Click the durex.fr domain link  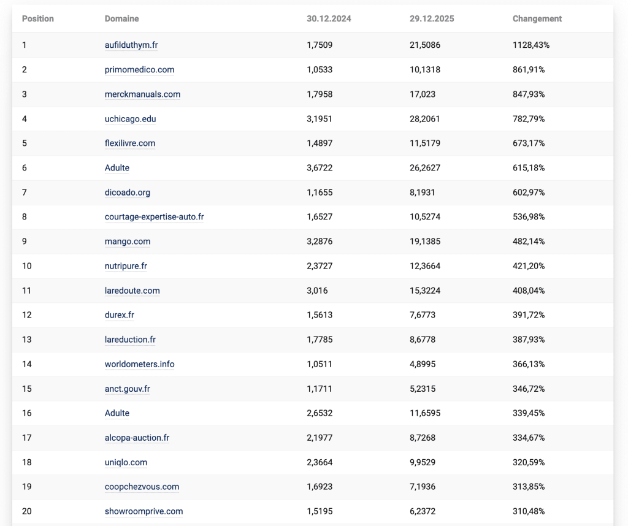click(x=120, y=315)
